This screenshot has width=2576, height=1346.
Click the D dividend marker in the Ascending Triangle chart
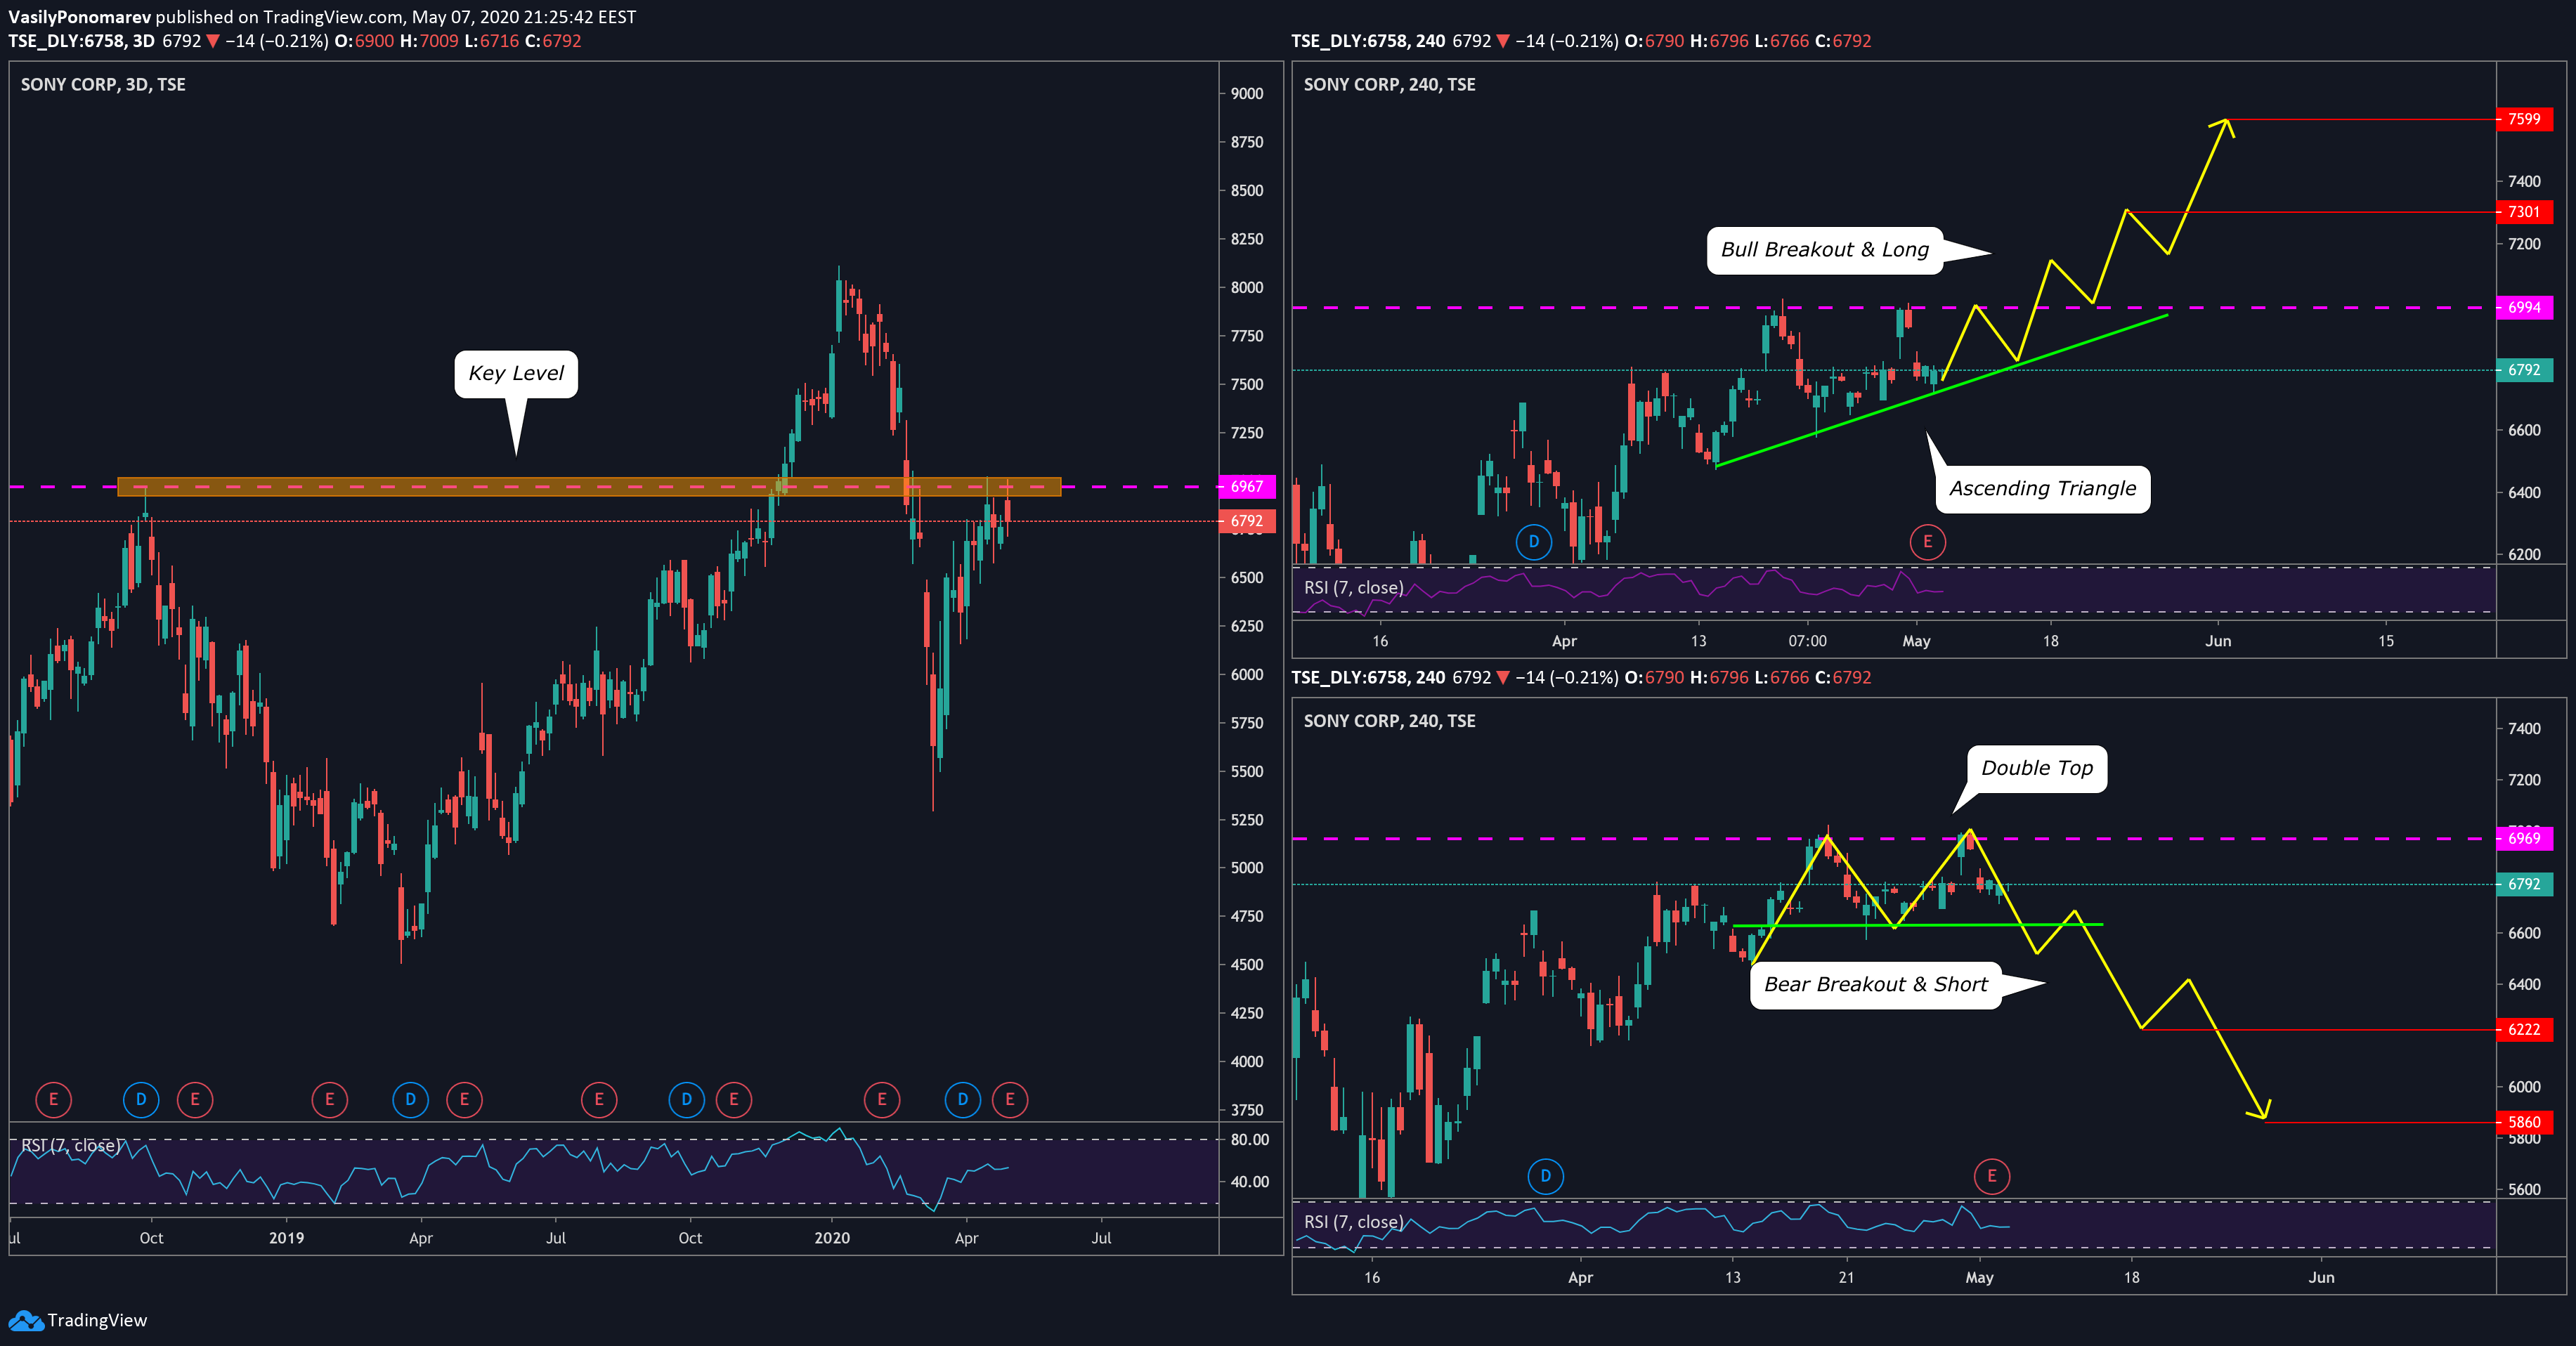pyautogui.click(x=1533, y=542)
